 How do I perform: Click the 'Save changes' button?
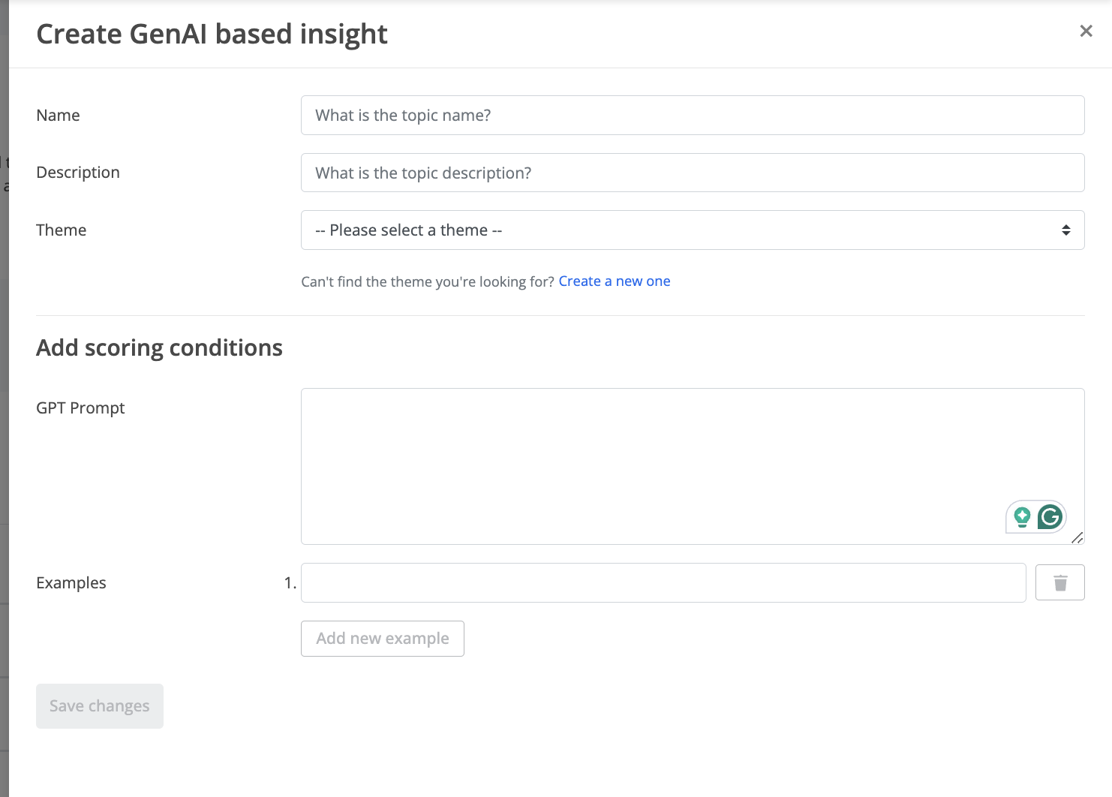tap(100, 706)
